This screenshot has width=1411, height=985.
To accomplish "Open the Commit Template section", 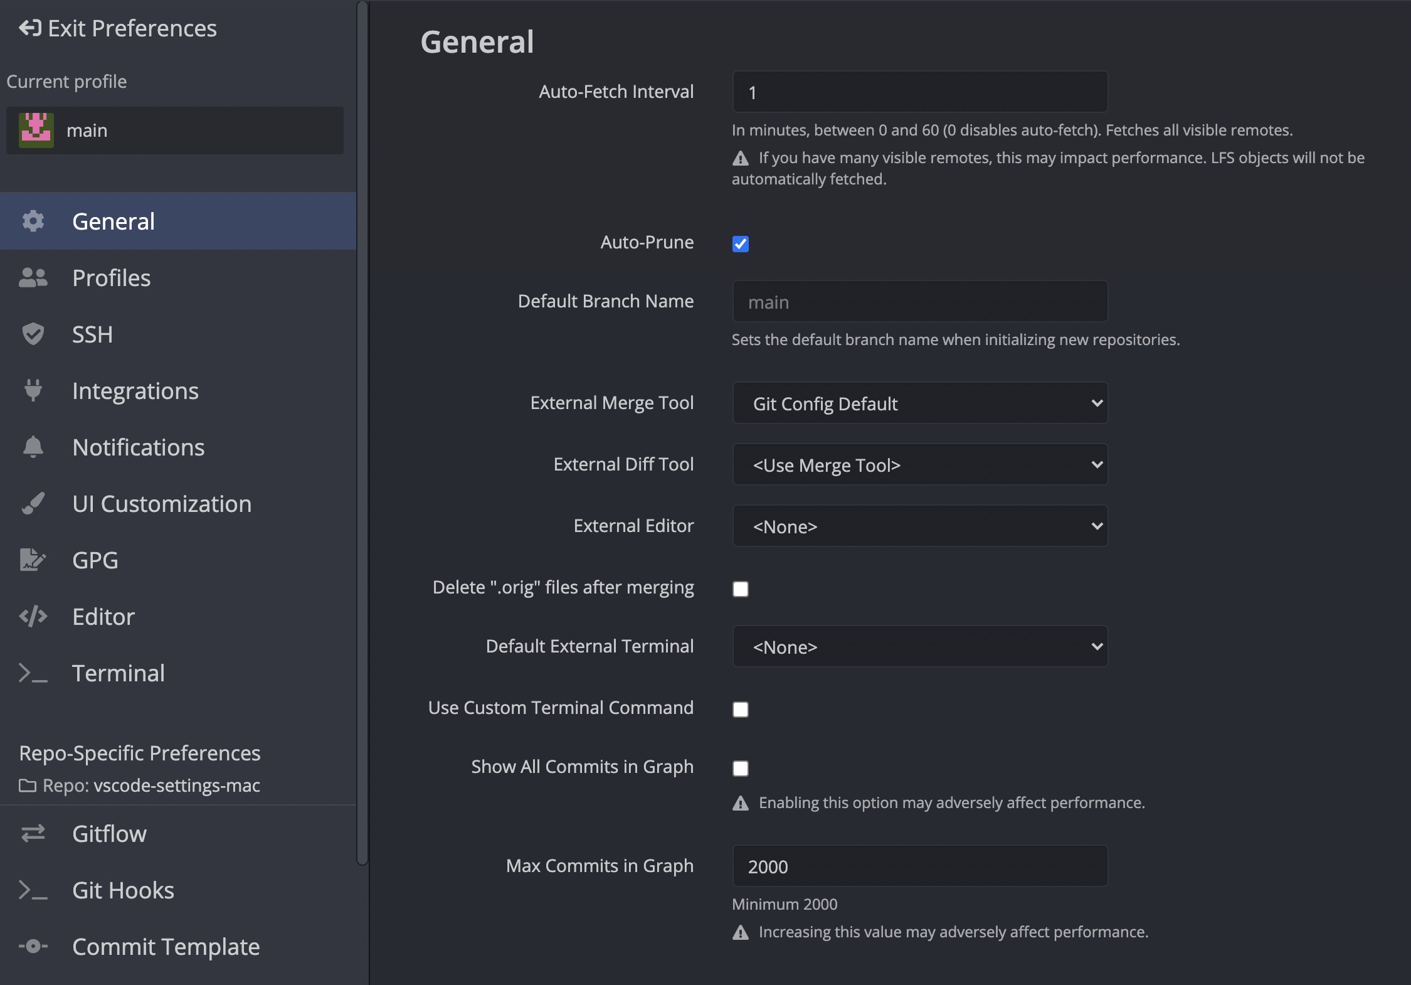I will (x=166, y=946).
